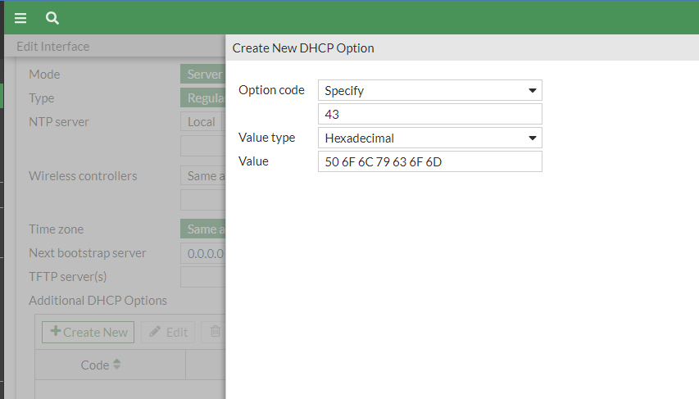This screenshot has width=699, height=399.
Task: Select 'Same as' option for Wireless controllers
Action: [203, 176]
